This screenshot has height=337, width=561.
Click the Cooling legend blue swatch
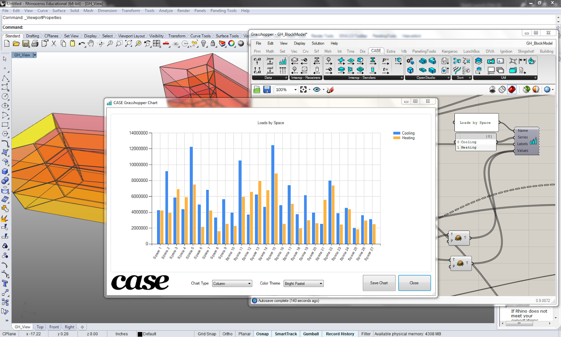(397, 133)
